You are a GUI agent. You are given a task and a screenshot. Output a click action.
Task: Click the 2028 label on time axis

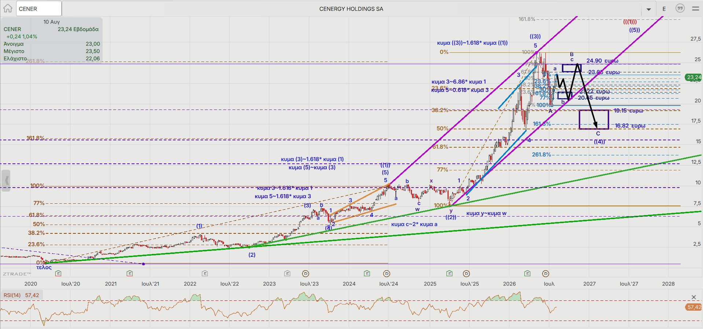point(669,284)
